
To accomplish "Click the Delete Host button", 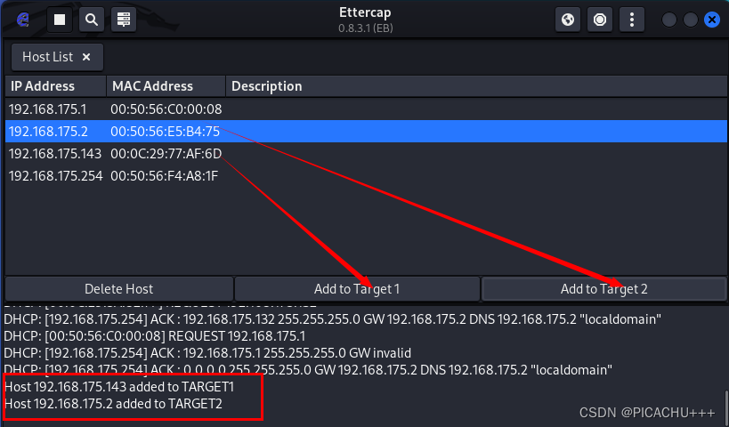I will [119, 289].
